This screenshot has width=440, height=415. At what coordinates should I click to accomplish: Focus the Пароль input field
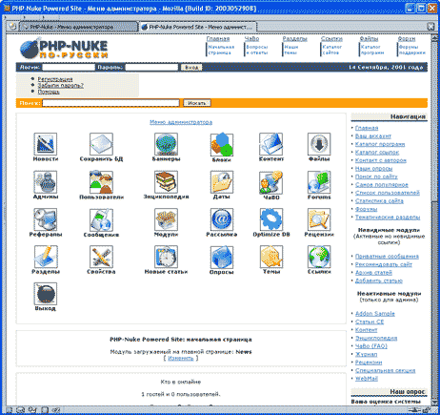coord(151,68)
